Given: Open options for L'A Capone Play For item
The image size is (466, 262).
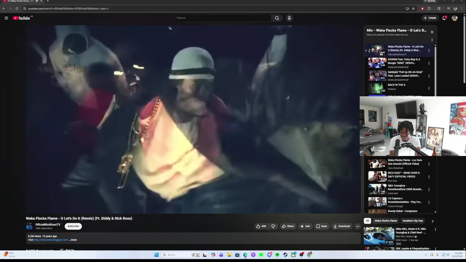Looking at the screenshot, I should 429,202.
